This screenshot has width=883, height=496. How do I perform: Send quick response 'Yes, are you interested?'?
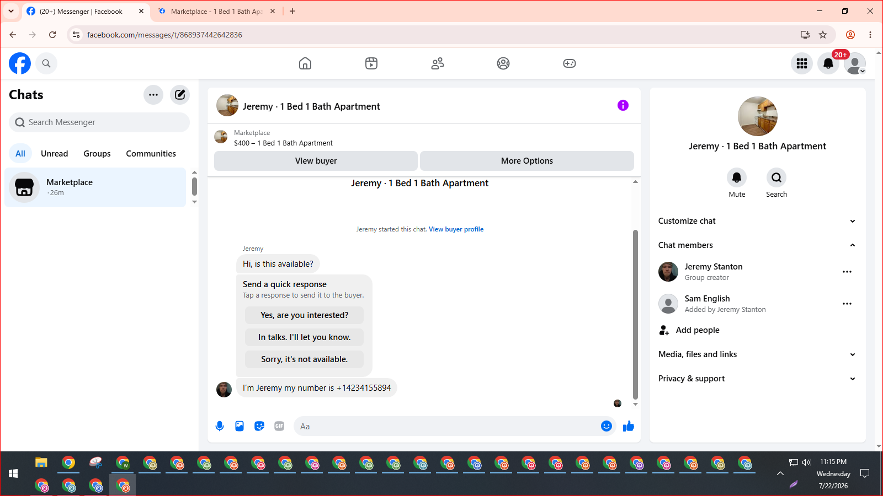[x=305, y=315]
